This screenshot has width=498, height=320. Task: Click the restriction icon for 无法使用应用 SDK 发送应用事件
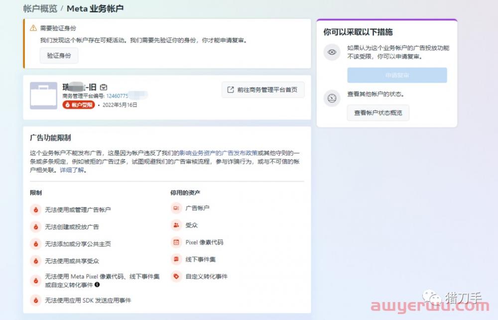[36, 300]
